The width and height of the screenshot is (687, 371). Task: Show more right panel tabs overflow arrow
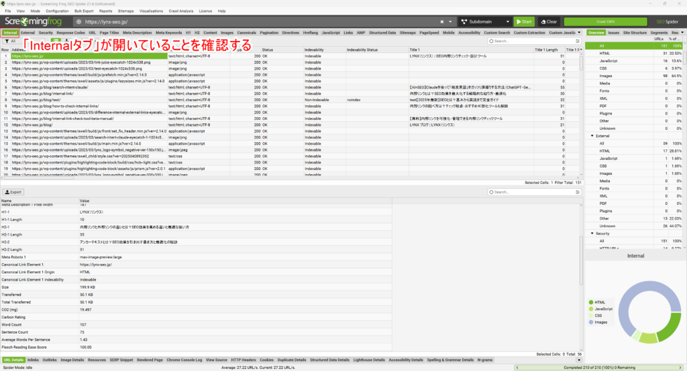click(x=683, y=32)
